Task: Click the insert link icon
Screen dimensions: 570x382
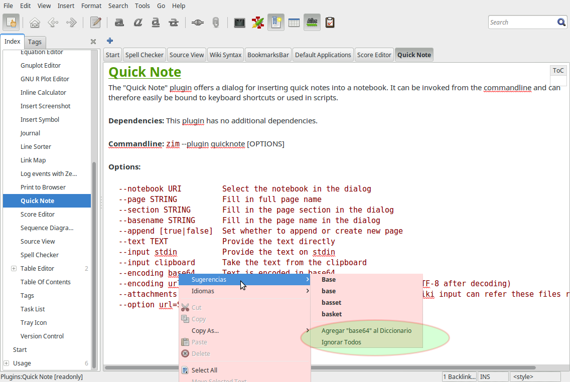Action: [x=198, y=23]
